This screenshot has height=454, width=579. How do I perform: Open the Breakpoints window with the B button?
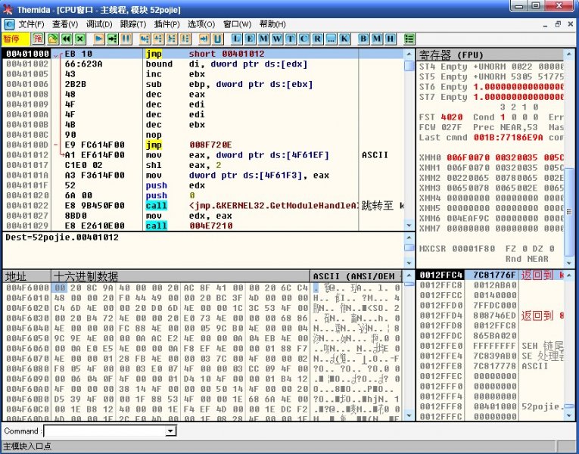click(363, 39)
